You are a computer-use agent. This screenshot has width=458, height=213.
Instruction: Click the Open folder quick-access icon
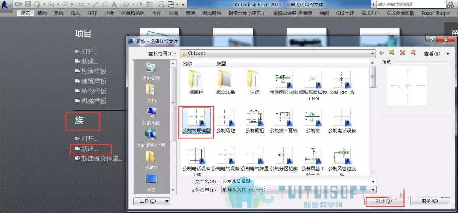pyautogui.click(x=18, y=4)
